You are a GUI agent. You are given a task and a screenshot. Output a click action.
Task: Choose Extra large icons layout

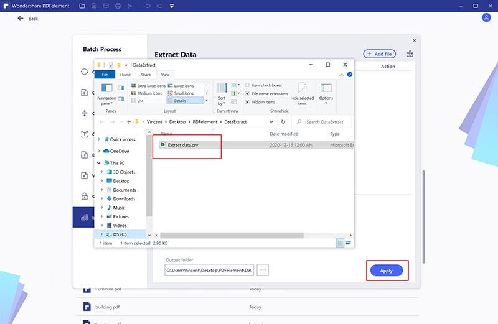[148, 86]
